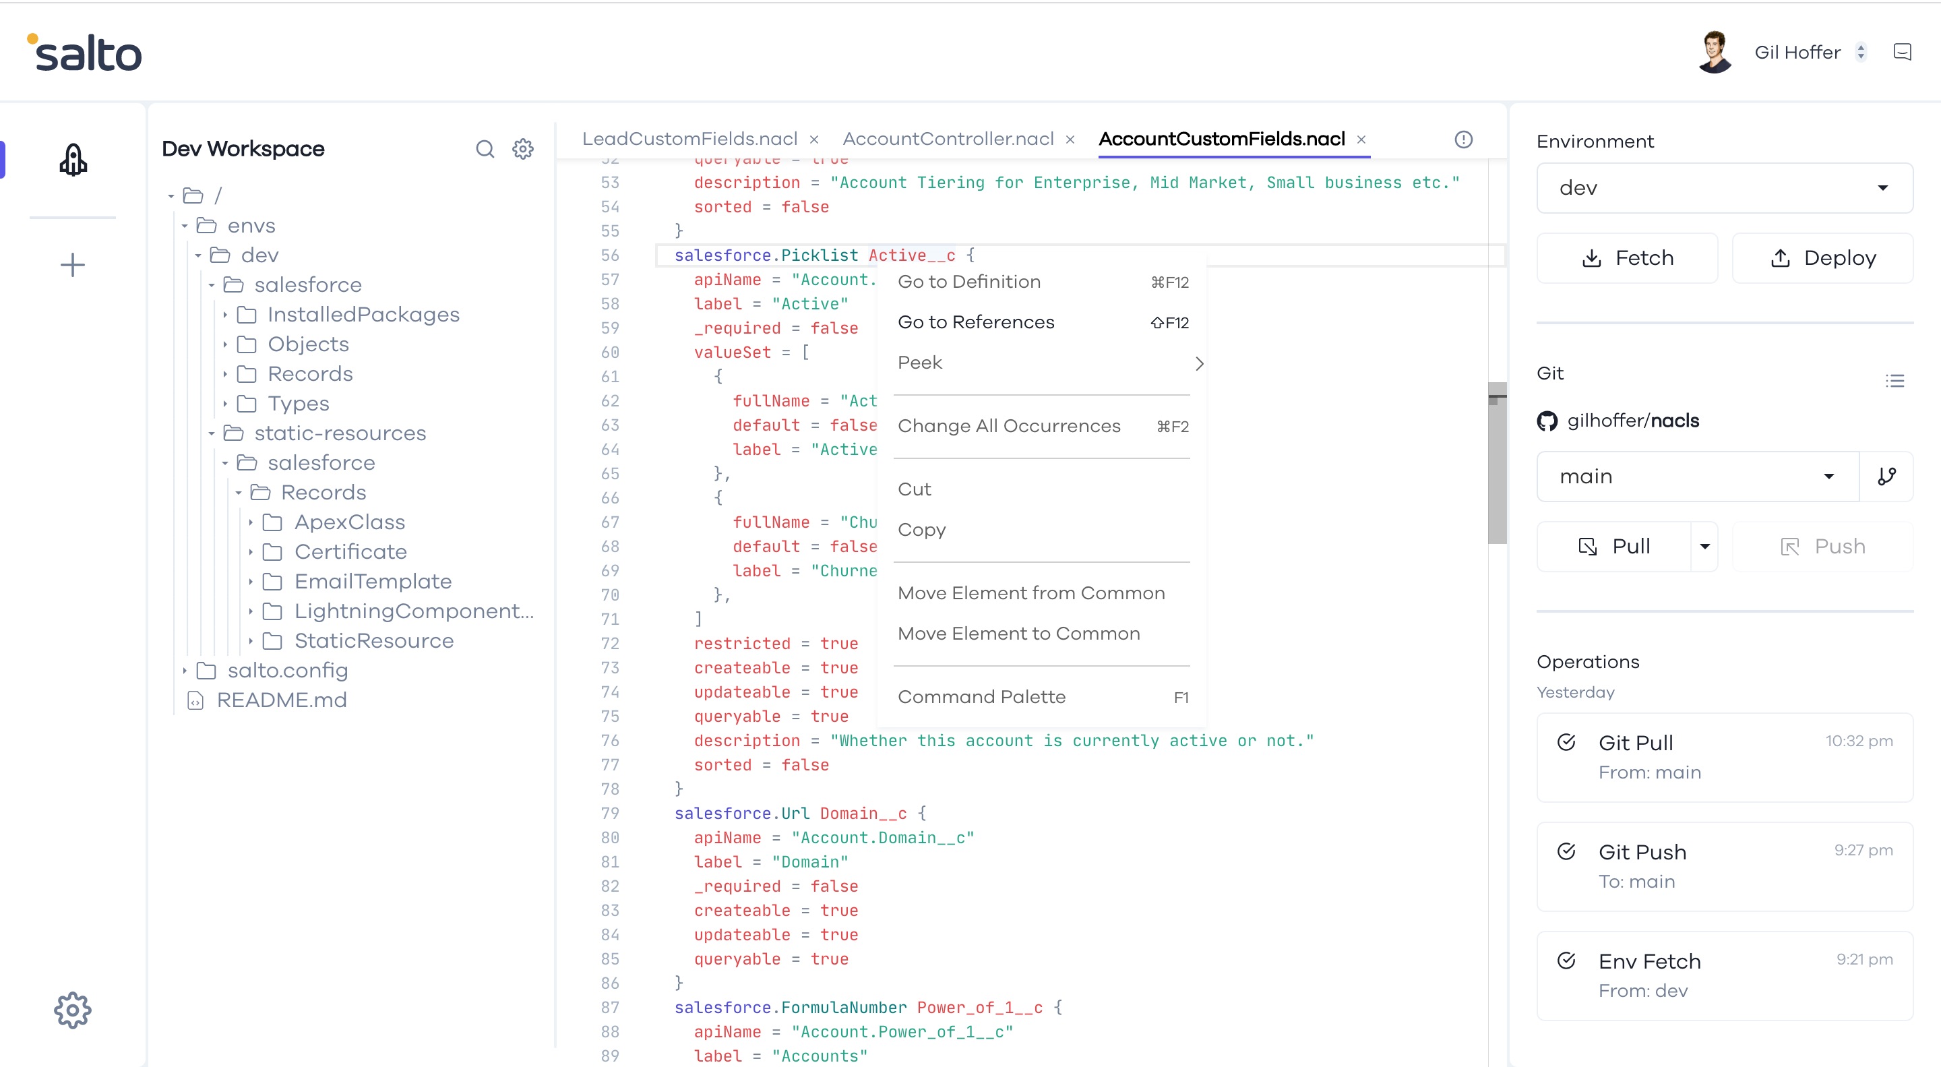Add a new workspace with plus icon
This screenshot has width=1941, height=1067.
tap(72, 264)
